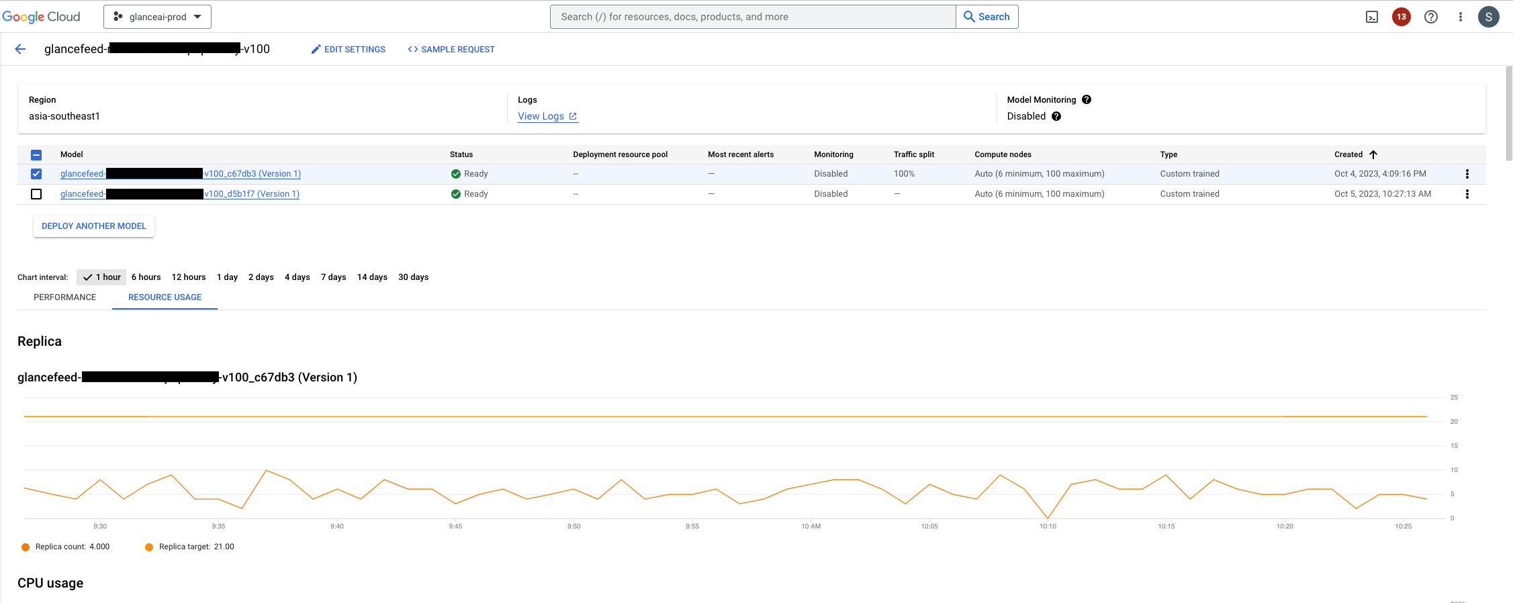Viewport: 1513px width, 603px height.
Task: Open the top-bar three-dot settings menu
Action: (x=1461, y=17)
